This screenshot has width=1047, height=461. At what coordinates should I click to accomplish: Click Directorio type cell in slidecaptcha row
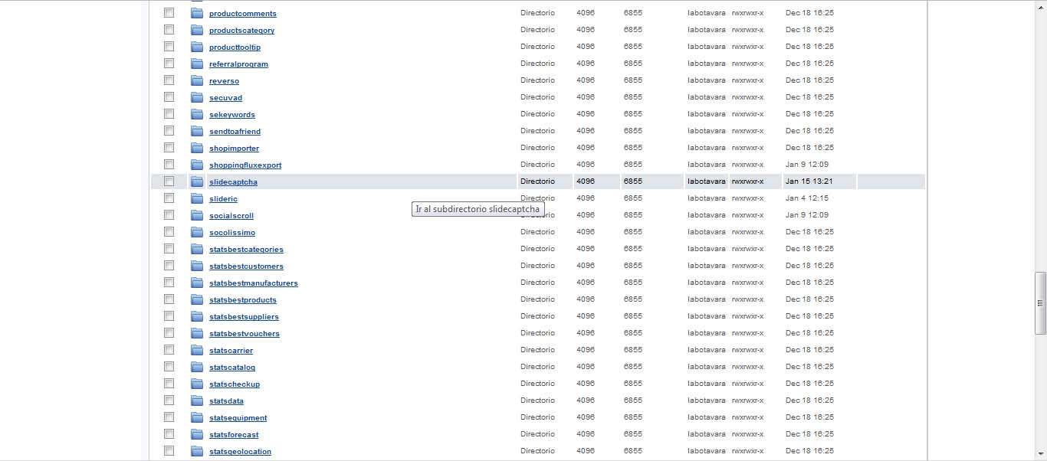[x=537, y=181]
